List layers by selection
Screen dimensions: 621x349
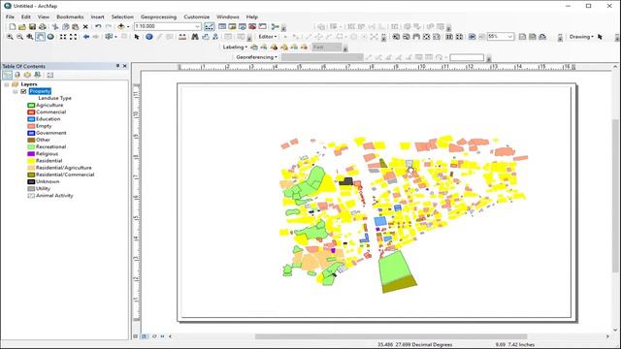tap(37, 75)
